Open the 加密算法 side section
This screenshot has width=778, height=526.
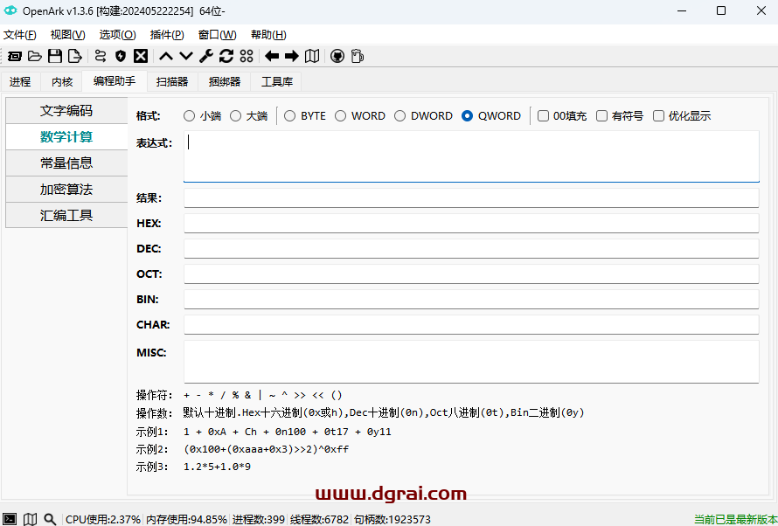(66, 189)
